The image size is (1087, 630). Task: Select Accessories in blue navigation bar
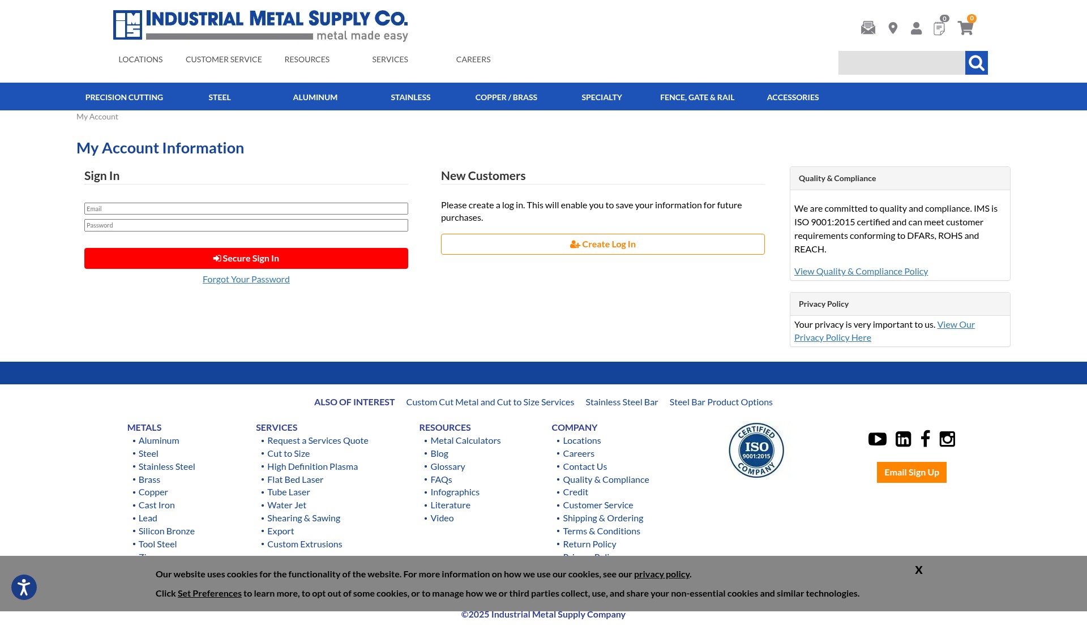[x=793, y=97]
